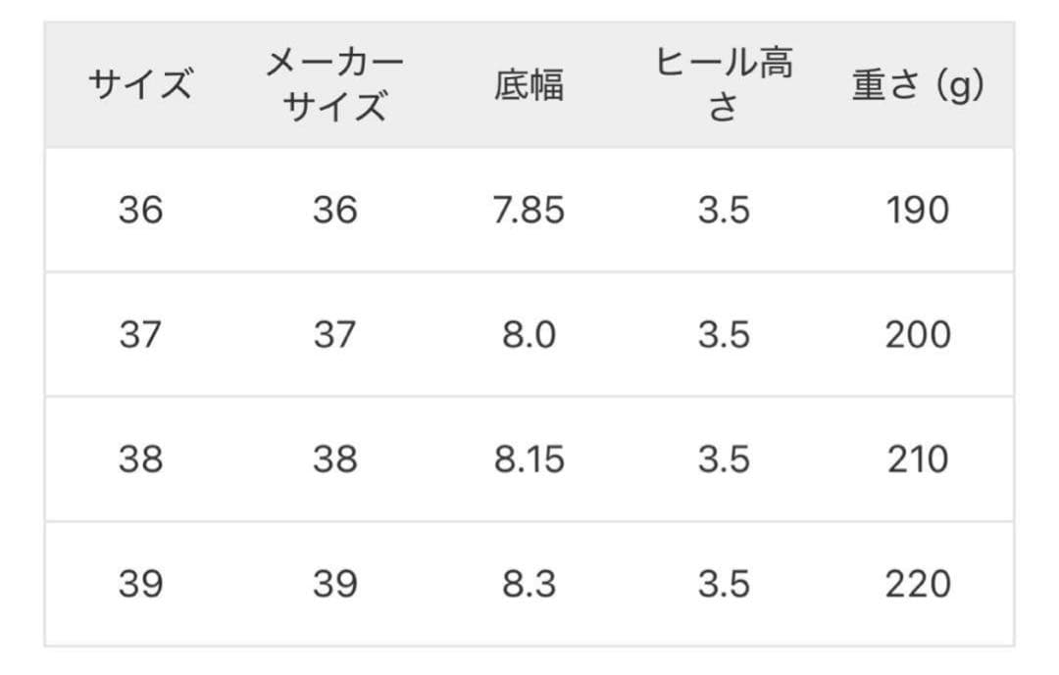
Task: Click the 7.85 sole width value
Action: click(529, 210)
